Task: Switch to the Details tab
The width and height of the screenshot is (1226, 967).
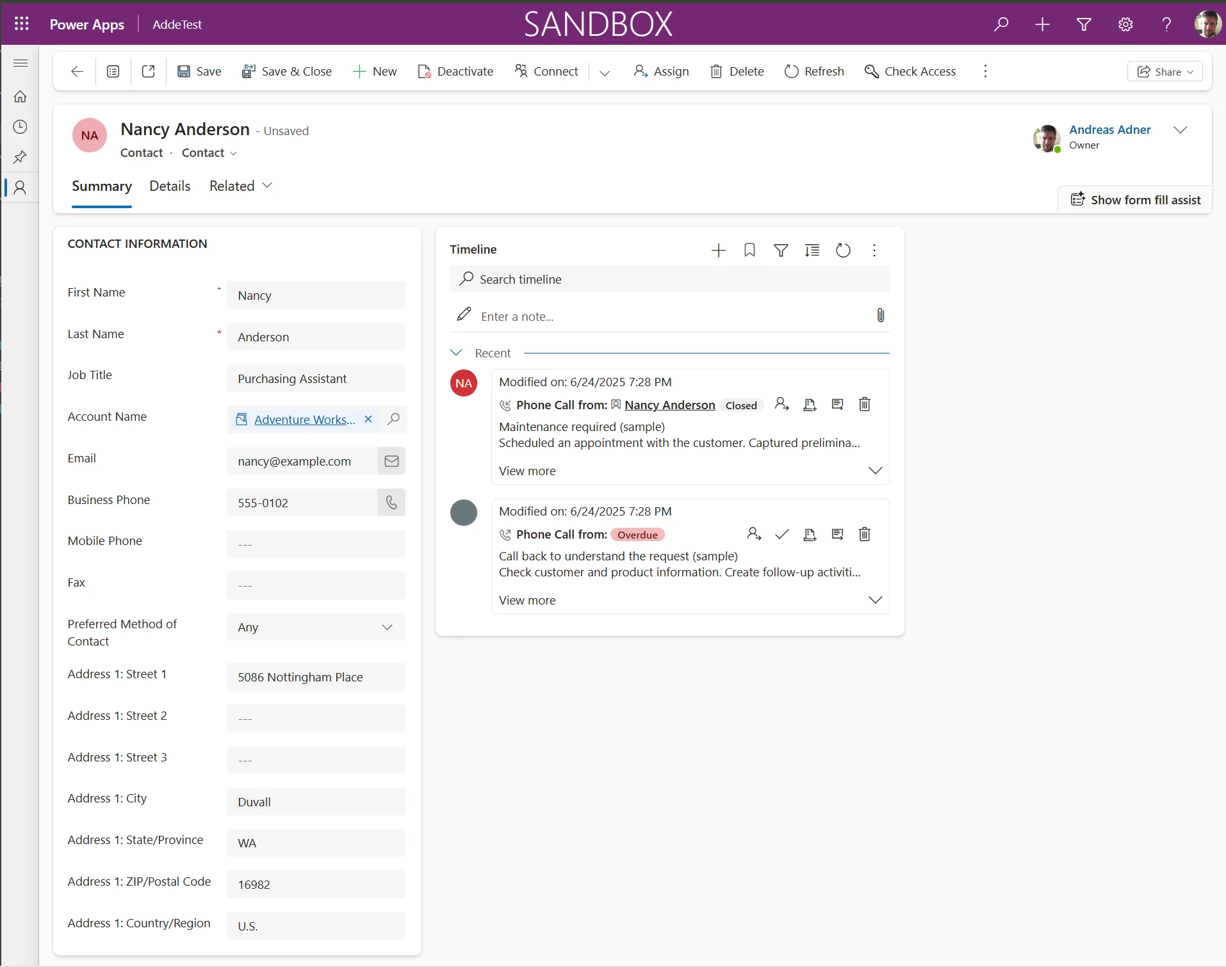Action: coord(170,186)
